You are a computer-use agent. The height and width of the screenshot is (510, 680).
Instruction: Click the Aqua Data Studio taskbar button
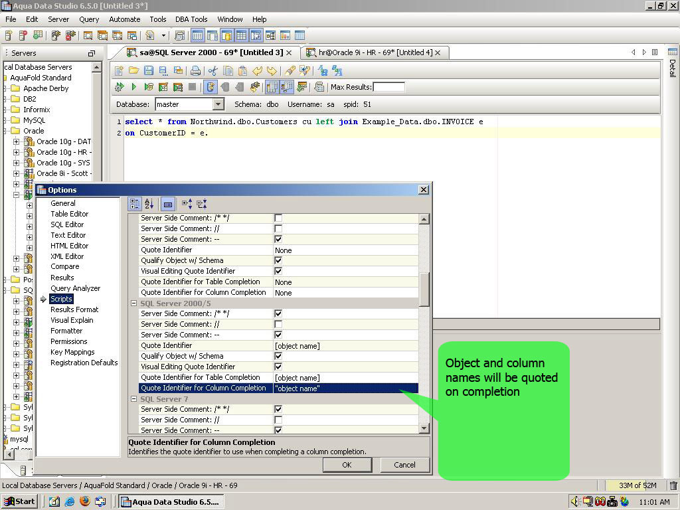click(x=171, y=502)
